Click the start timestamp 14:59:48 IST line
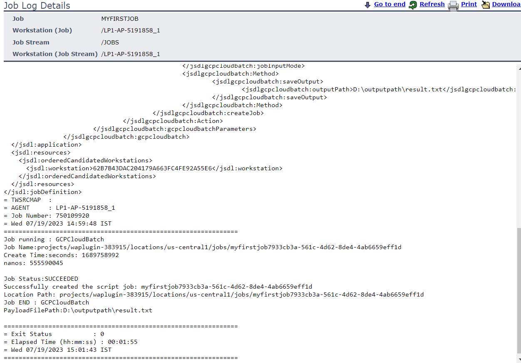The height and width of the screenshot is (363, 521). (x=57, y=223)
